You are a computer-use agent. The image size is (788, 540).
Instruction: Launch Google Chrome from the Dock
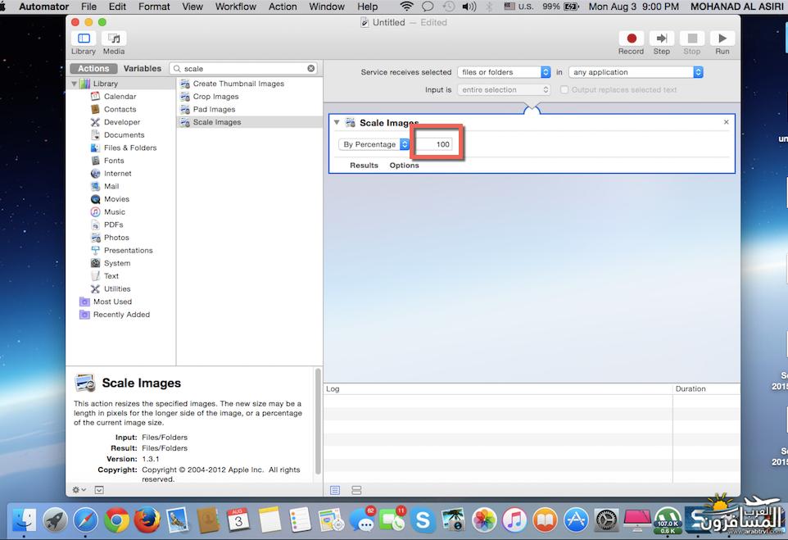116,520
